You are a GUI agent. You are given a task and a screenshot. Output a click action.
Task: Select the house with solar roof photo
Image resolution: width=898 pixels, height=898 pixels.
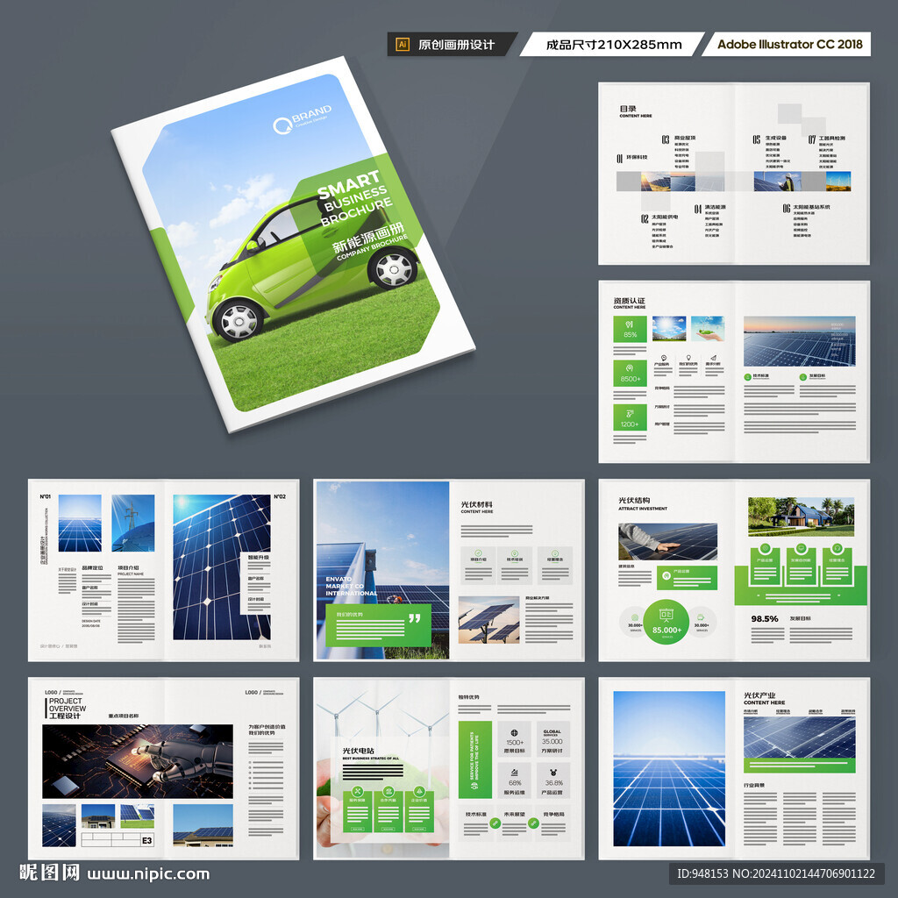(801, 517)
